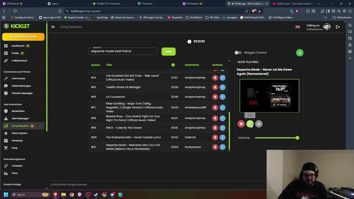
Task: Delete Rubberbandits Horse Outside request
Action: [x=215, y=137]
